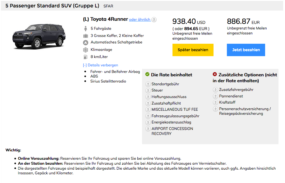
Task: Open help for Personenschutzversicherung
Action: pyautogui.click(x=215, y=109)
